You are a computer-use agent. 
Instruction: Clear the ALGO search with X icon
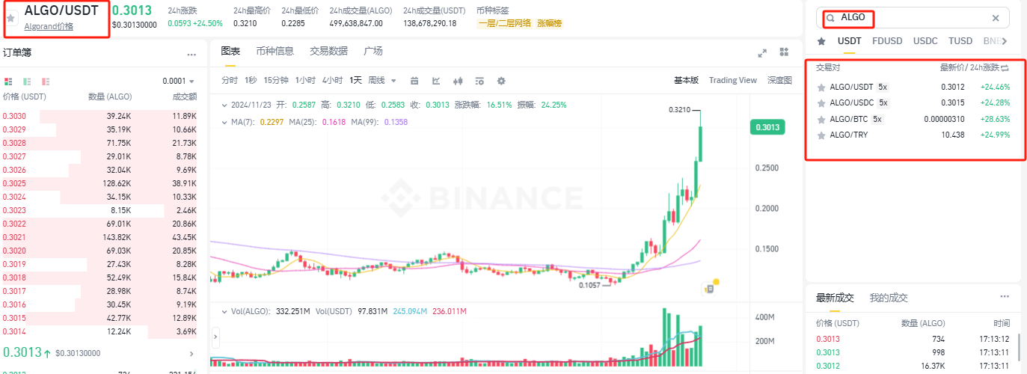pyautogui.click(x=996, y=18)
